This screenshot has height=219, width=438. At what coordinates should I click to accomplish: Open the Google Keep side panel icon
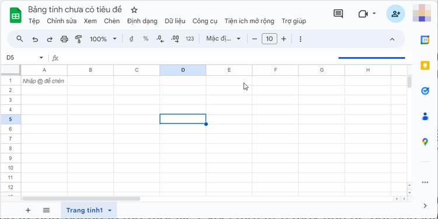pos(425,65)
